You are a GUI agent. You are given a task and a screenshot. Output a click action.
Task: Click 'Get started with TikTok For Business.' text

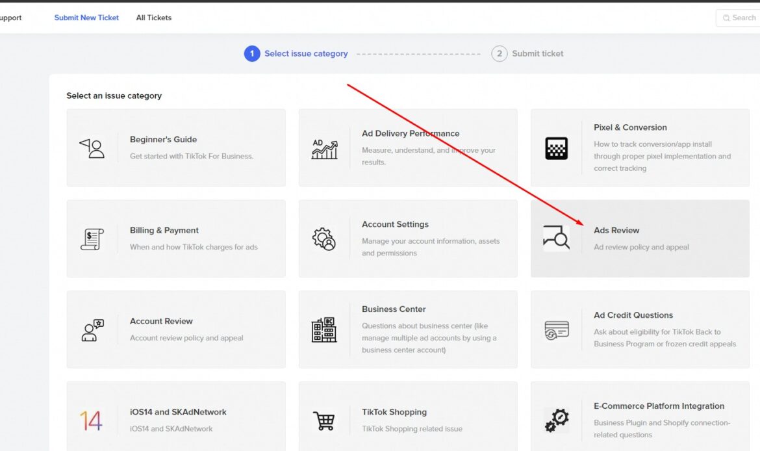(x=192, y=156)
